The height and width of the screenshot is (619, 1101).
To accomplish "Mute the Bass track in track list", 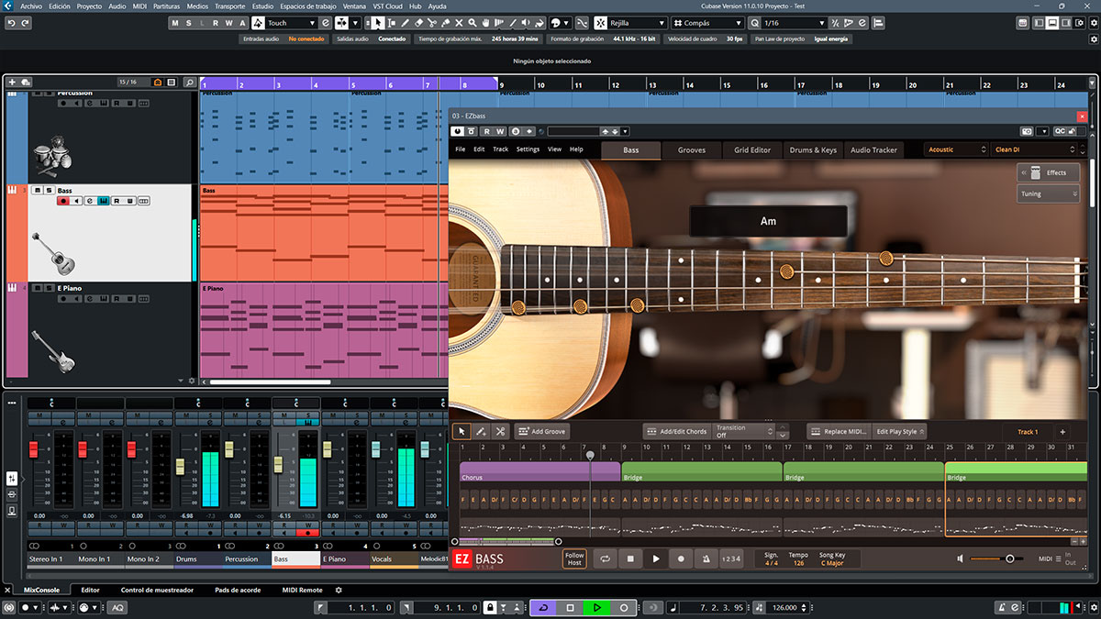I will [37, 191].
